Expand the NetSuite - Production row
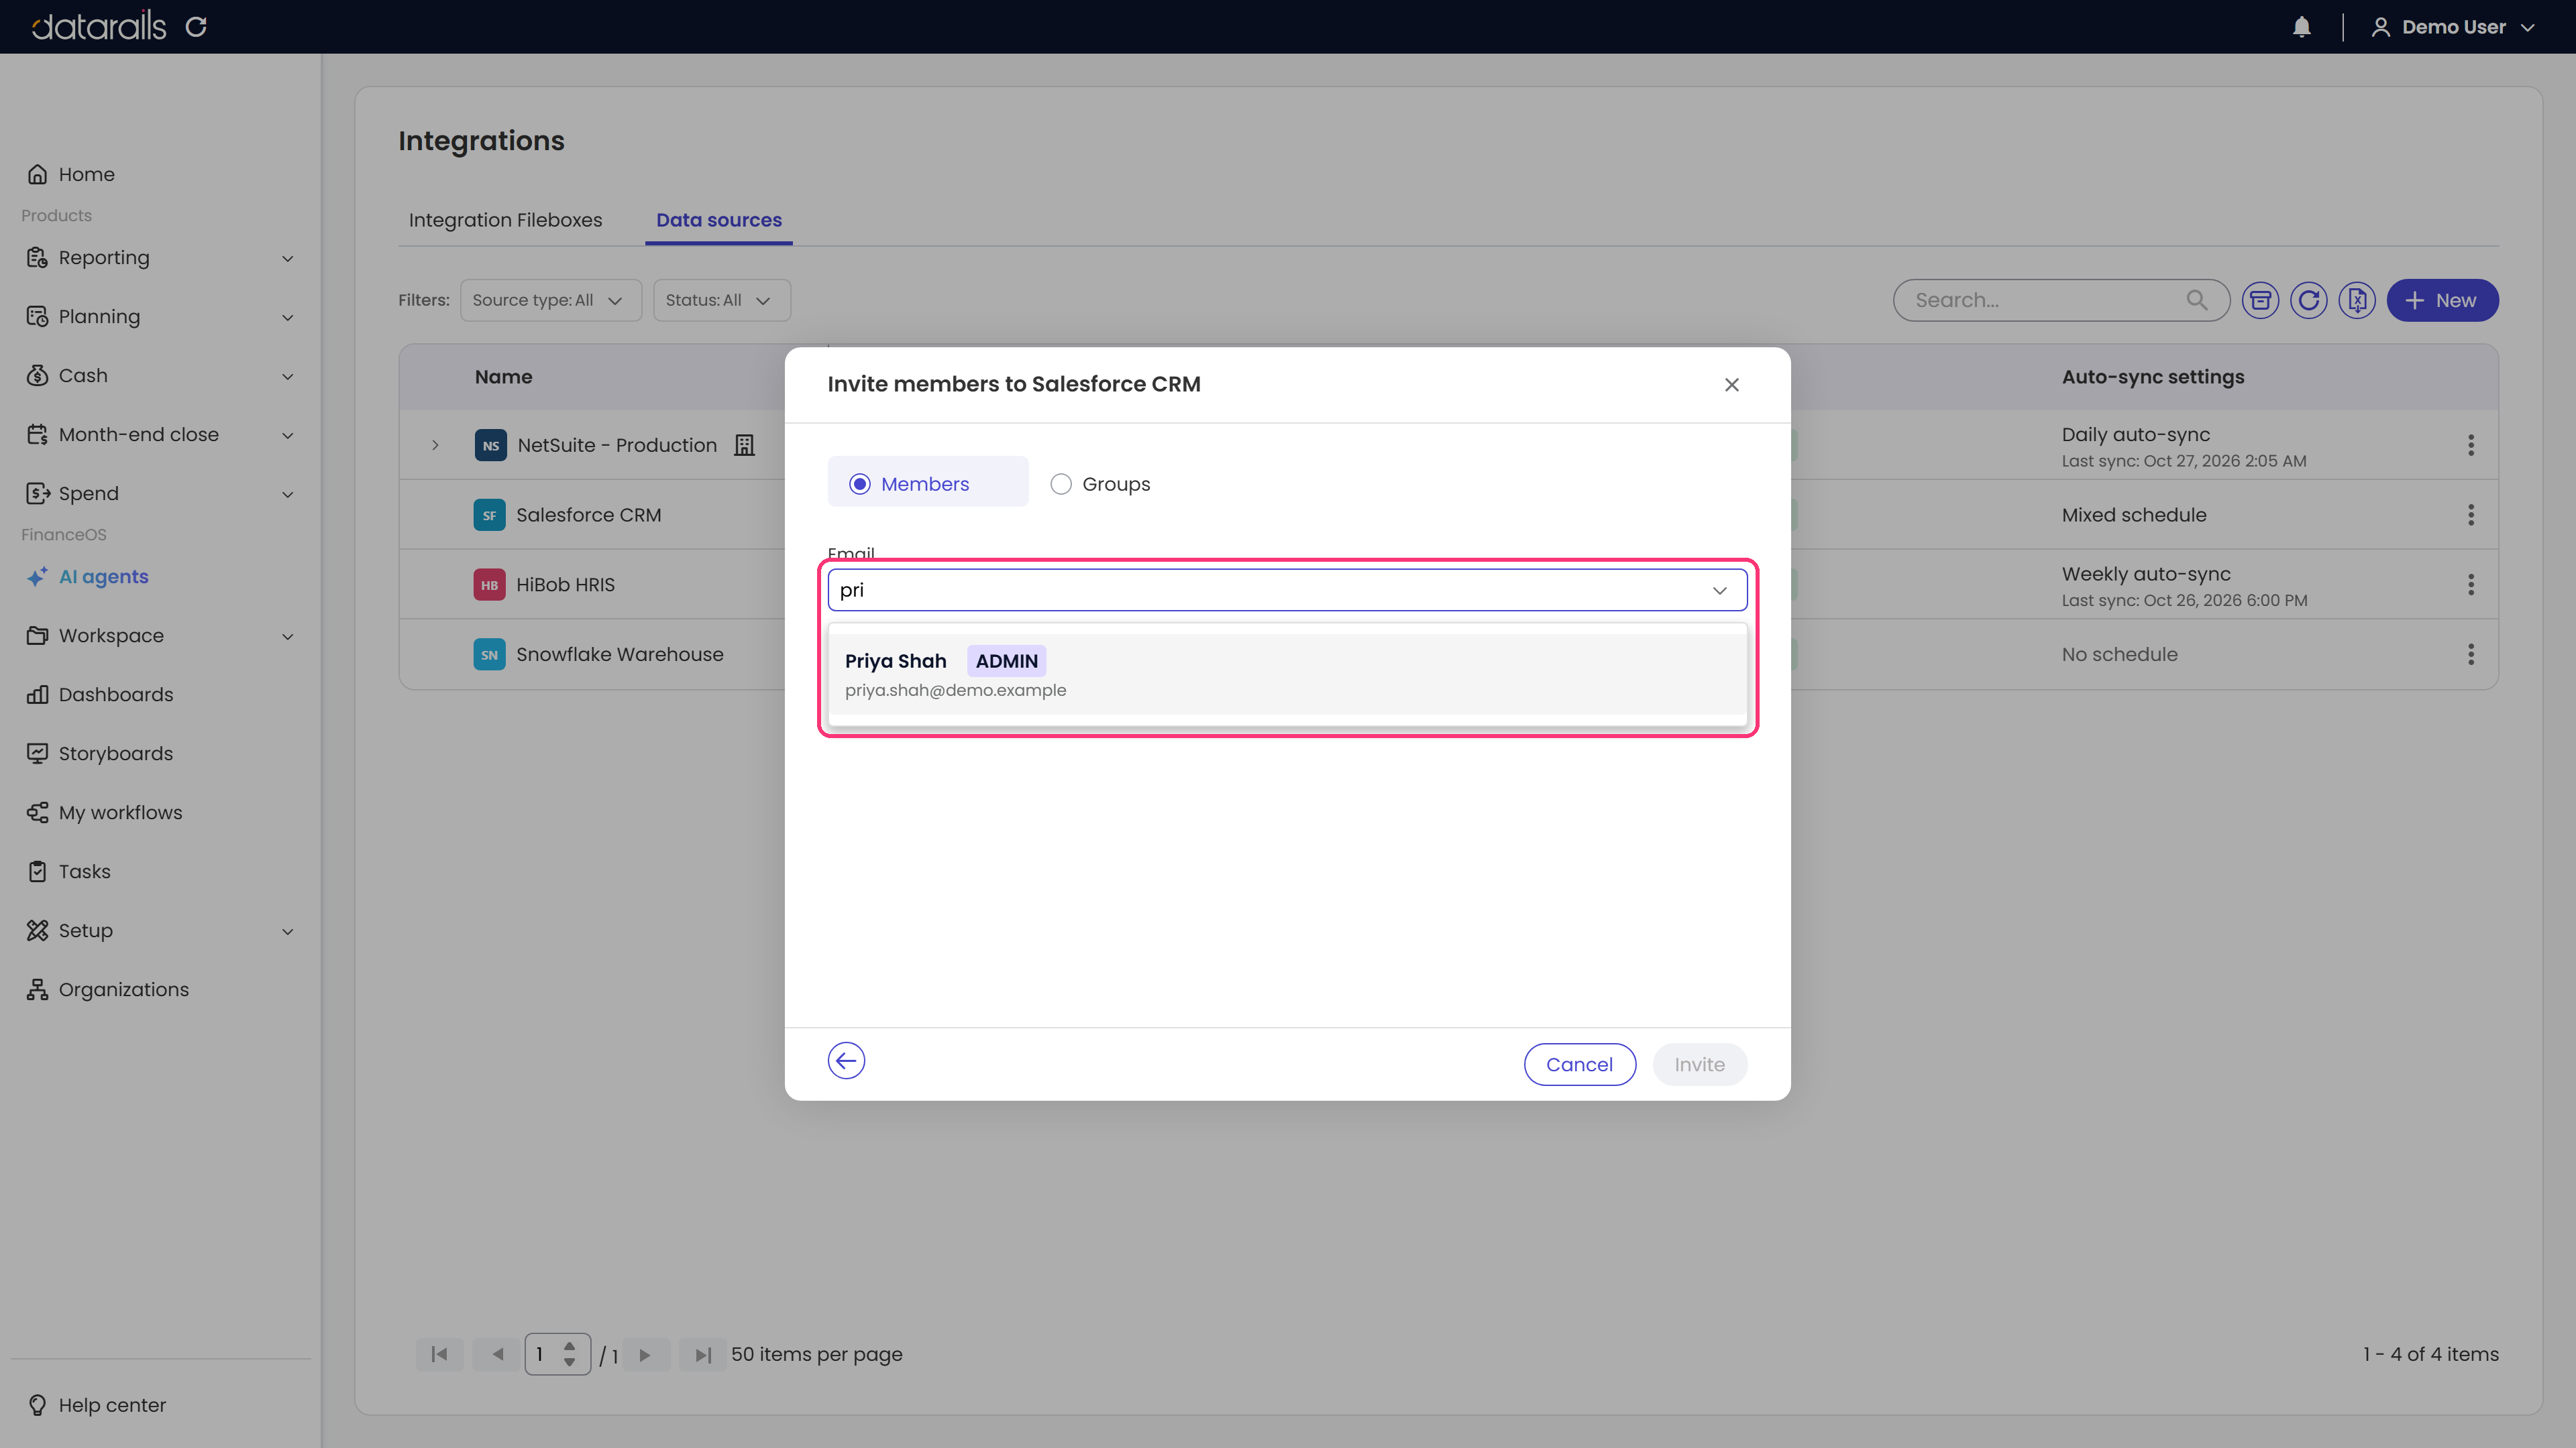The width and height of the screenshot is (2576, 1448). click(x=435, y=444)
